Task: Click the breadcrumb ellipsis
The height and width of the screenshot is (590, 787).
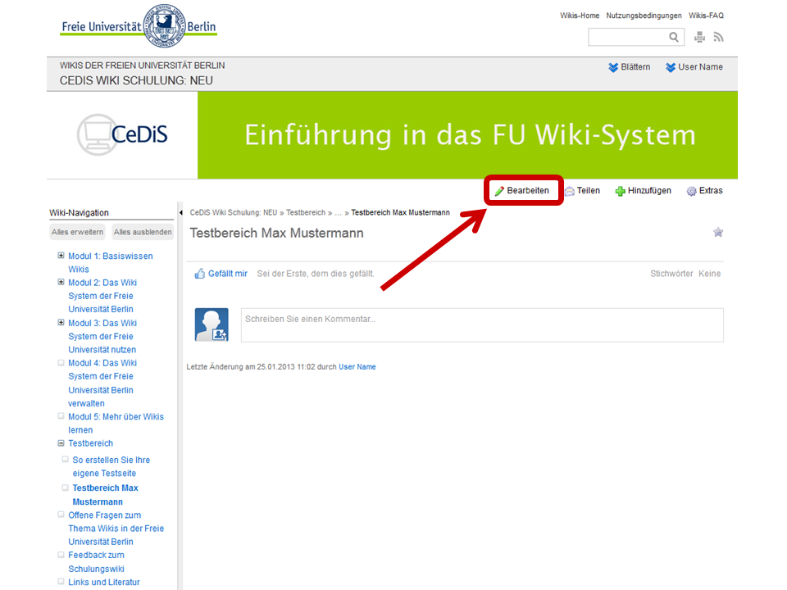Action: [339, 213]
